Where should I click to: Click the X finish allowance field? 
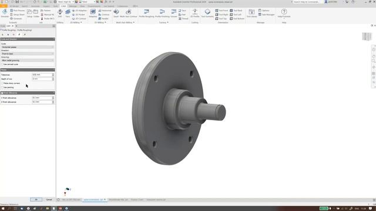42,98
